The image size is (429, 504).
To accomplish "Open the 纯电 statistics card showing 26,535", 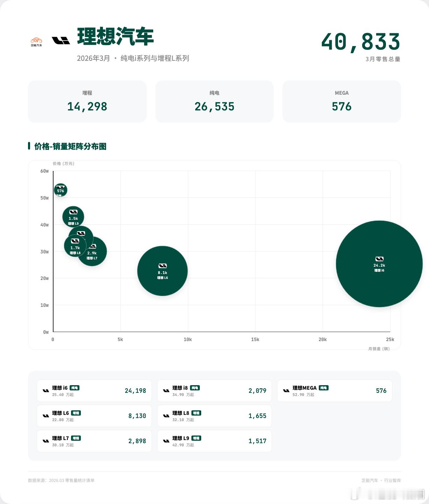I will click(214, 101).
